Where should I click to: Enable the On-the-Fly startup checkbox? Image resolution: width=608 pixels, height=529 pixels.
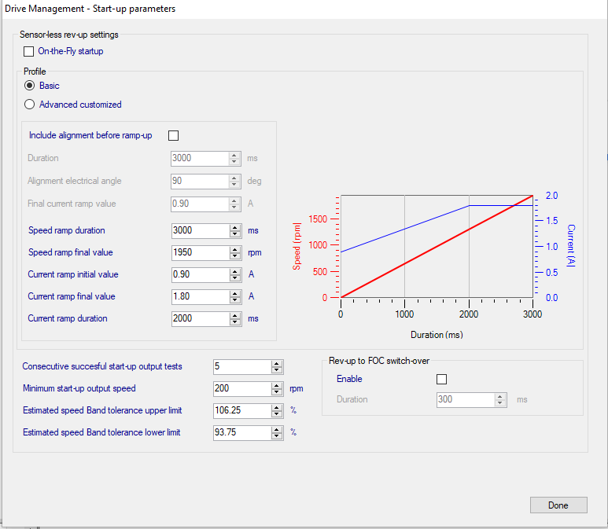tap(28, 51)
